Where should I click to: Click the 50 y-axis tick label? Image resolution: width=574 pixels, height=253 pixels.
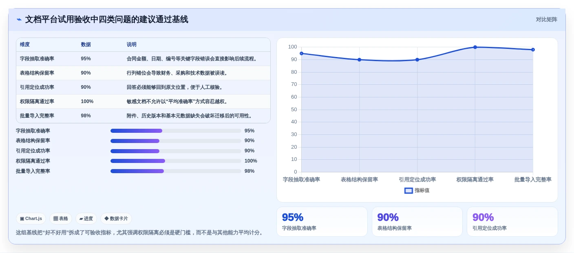tap(294, 110)
